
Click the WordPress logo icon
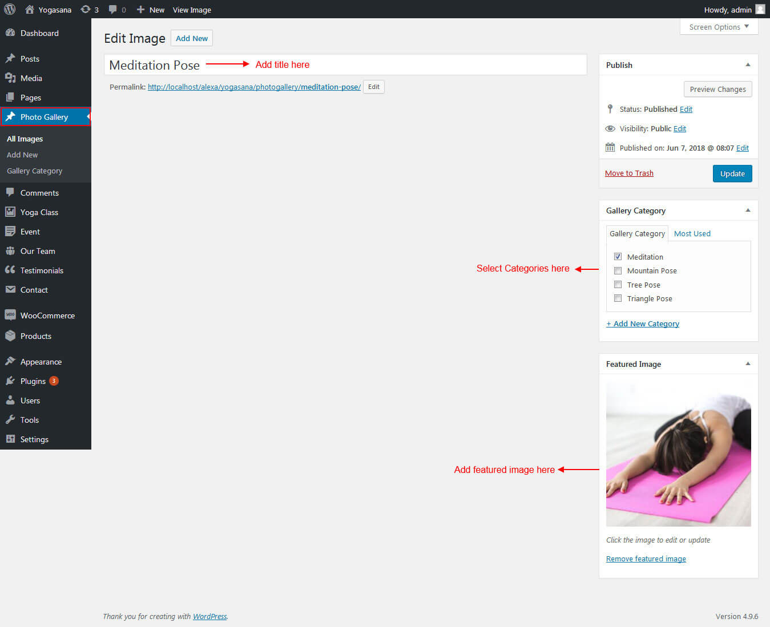(10, 9)
